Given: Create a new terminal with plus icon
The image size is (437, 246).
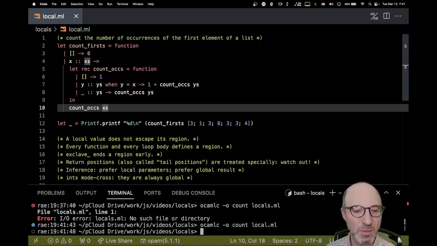Looking at the screenshot, I should click(x=332, y=193).
